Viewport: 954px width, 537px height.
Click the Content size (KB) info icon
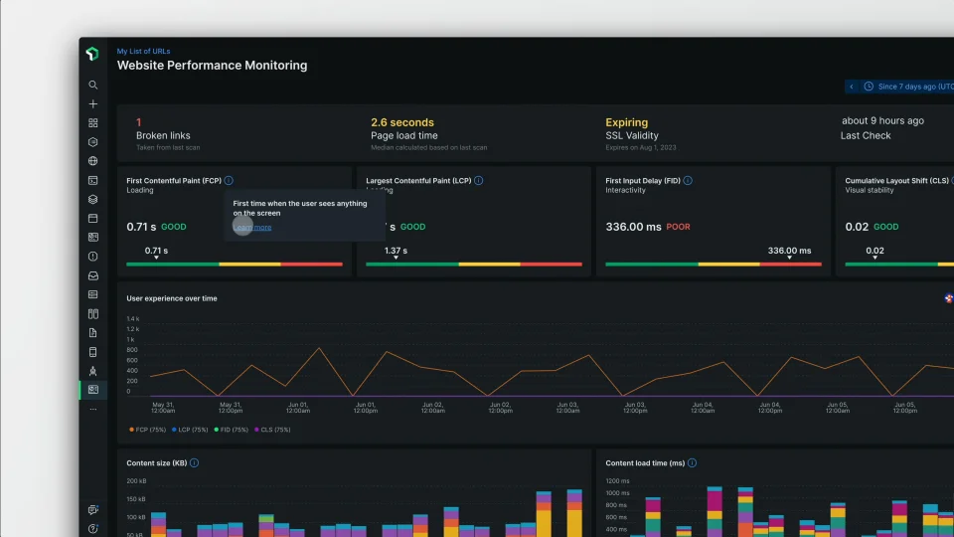click(194, 462)
